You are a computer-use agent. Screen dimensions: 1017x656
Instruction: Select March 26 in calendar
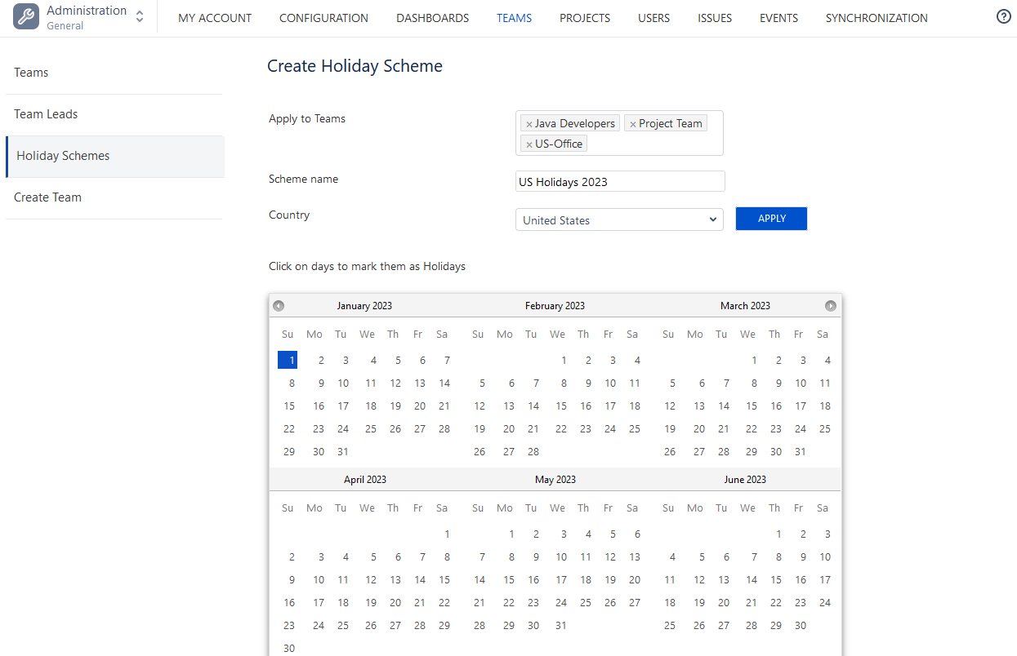click(x=670, y=451)
